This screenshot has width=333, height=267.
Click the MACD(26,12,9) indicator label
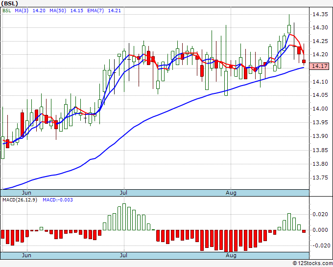(20, 200)
